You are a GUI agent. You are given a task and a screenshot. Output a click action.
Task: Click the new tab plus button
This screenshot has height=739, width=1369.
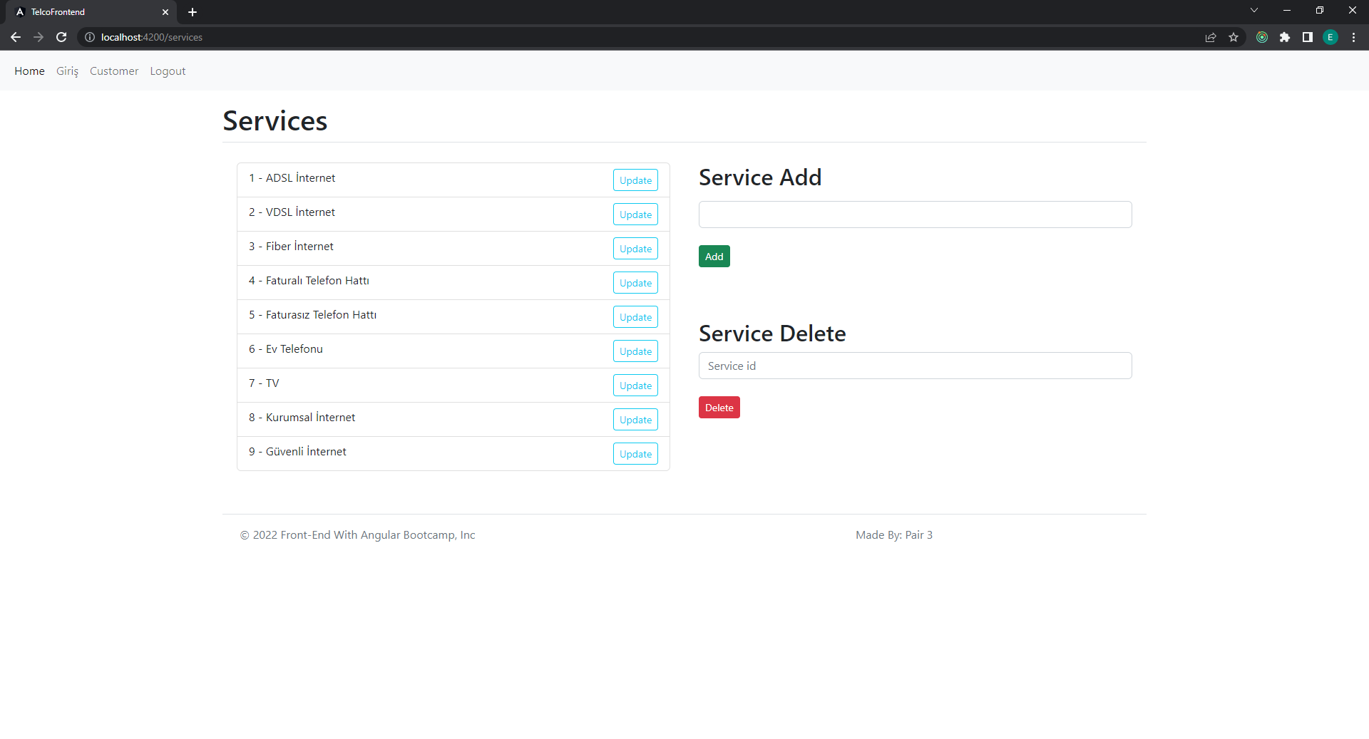pyautogui.click(x=192, y=12)
